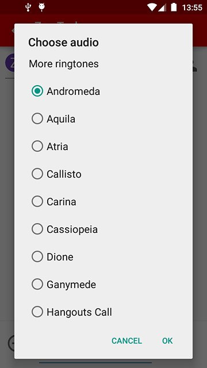The width and height of the screenshot is (207, 368).
Task: Select the Dione radio button
Action: [x=37, y=257]
